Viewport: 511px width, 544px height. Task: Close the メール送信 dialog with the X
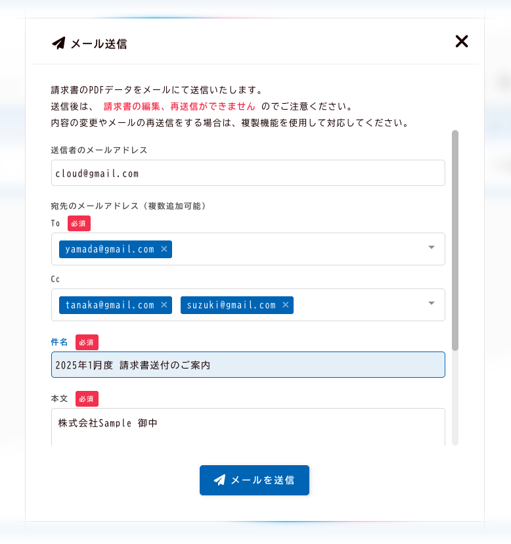462,41
